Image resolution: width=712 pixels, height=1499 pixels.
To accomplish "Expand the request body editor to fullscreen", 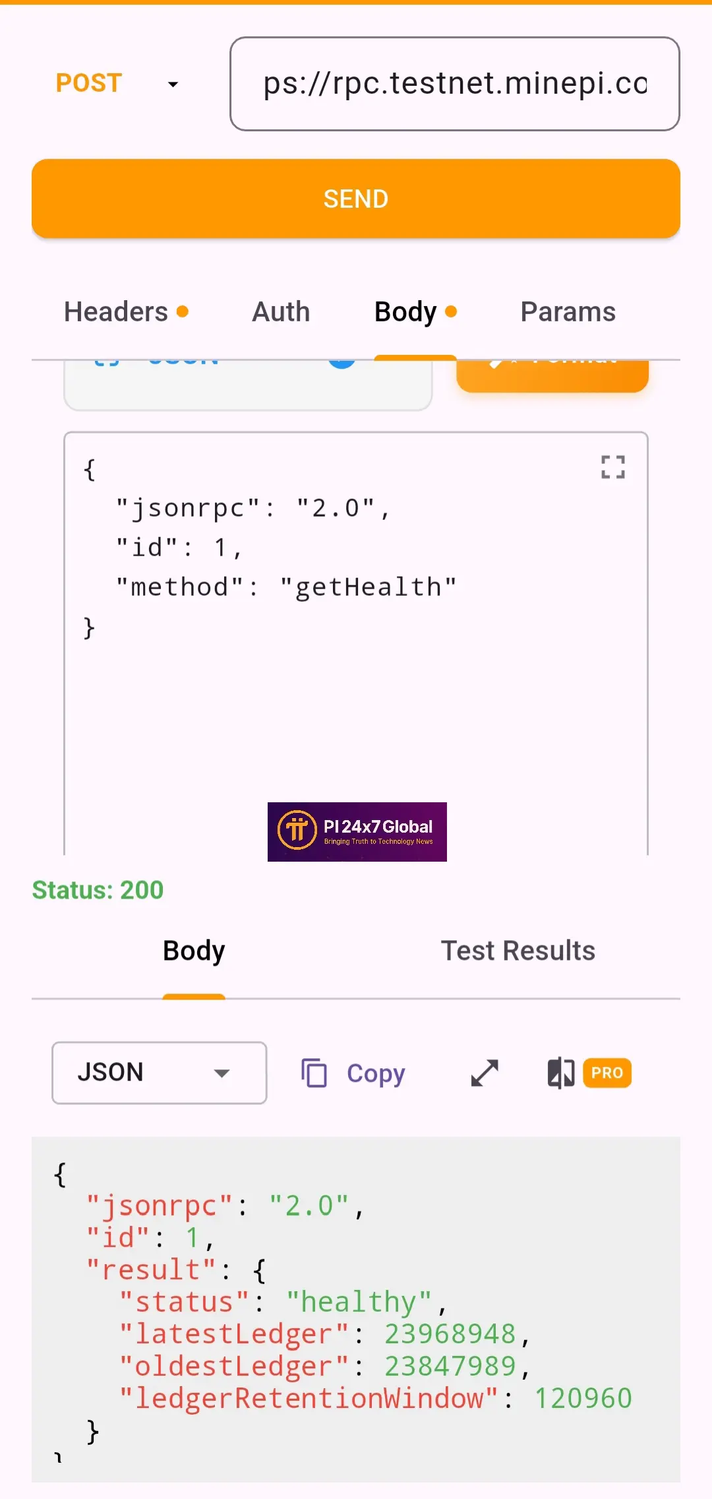I will [x=613, y=467].
